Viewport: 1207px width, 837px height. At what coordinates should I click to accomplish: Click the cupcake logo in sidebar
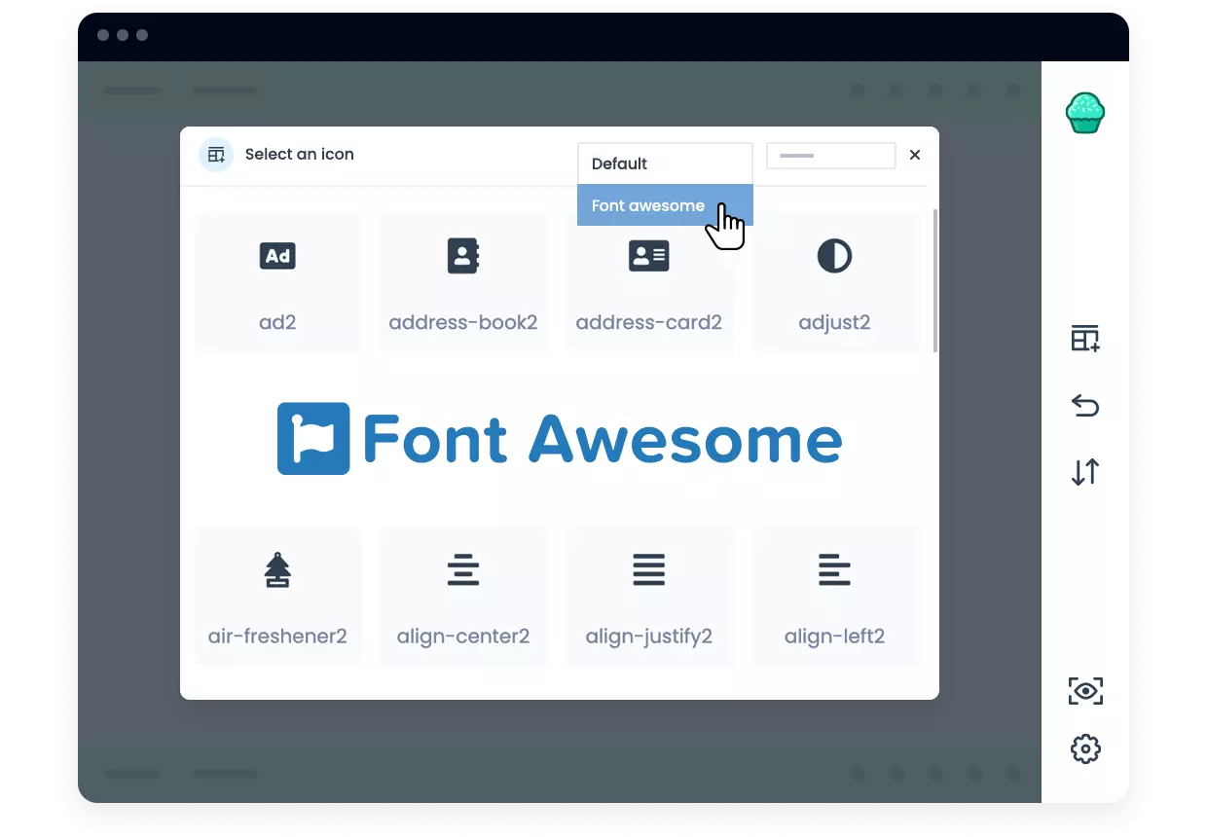(1084, 113)
